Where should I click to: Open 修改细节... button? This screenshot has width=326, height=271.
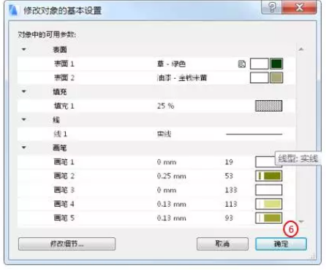pyautogui.click(x=67, y=244)
